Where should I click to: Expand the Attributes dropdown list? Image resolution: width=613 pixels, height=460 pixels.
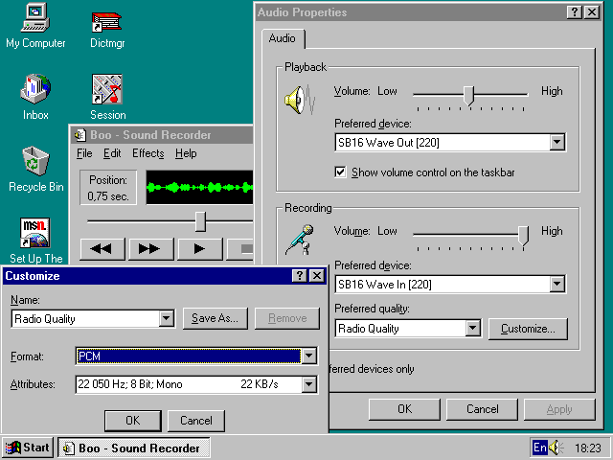coord(308,384)
